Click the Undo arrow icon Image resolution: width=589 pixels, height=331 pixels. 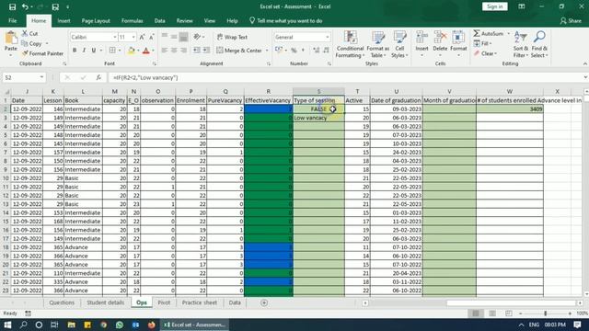[x=25, y=6]
